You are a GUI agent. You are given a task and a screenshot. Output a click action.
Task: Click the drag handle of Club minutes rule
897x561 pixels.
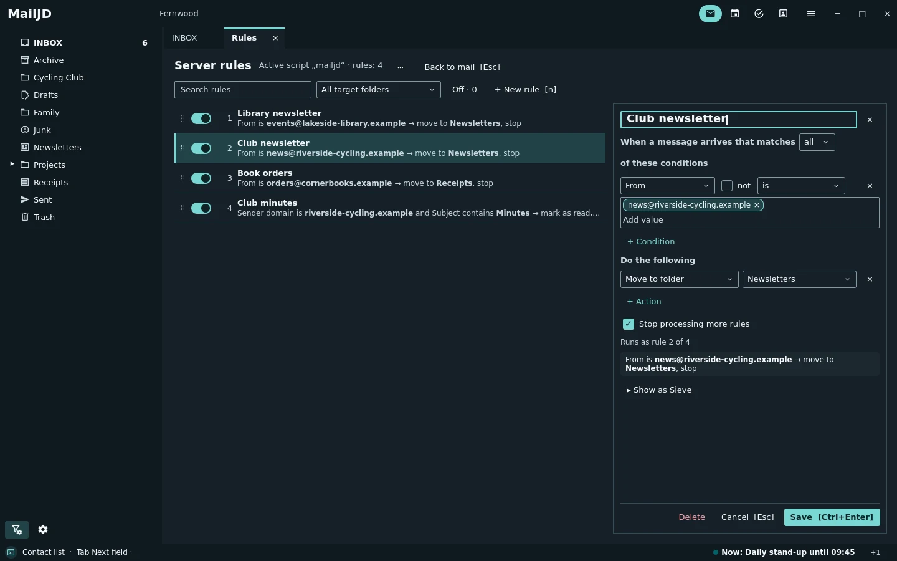click(182, 208)
